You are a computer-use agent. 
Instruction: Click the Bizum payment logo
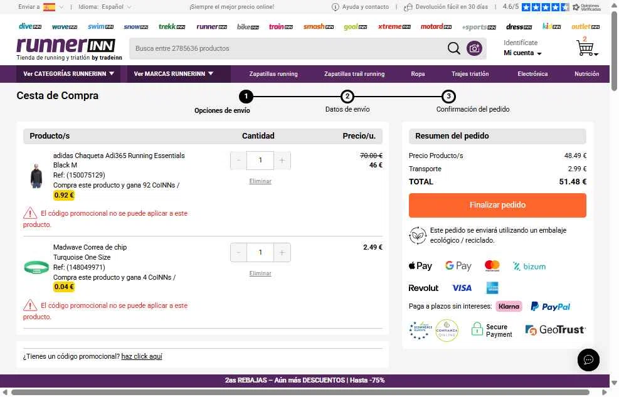(x=529, y=267)
